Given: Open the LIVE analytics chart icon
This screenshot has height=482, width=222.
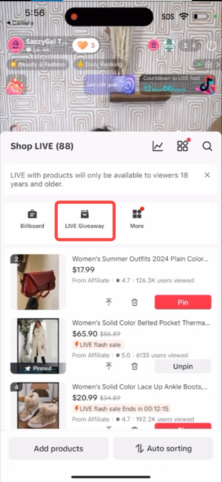Looking at the screenshot, I should tap(158, 146).
